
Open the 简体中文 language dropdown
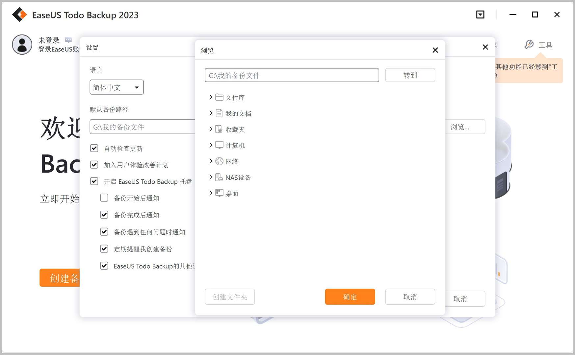(116, 87)
